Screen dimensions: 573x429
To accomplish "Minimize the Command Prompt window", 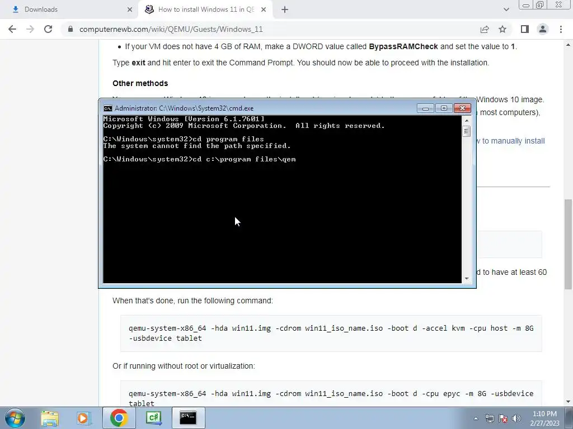I will (x=425, y=108).
